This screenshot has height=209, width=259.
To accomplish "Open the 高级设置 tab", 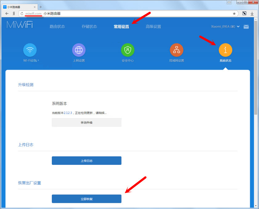I will coord(153,27).
